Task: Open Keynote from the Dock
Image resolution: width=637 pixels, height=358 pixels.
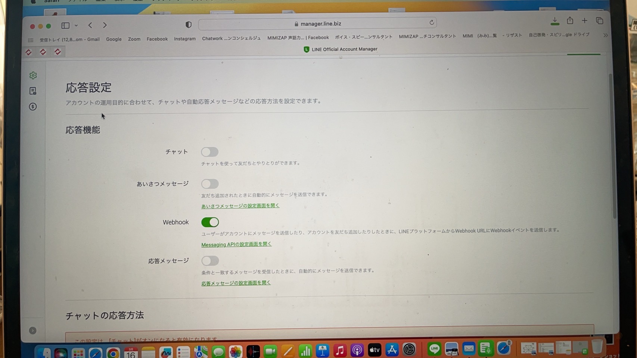Action: tap(322, 351)
